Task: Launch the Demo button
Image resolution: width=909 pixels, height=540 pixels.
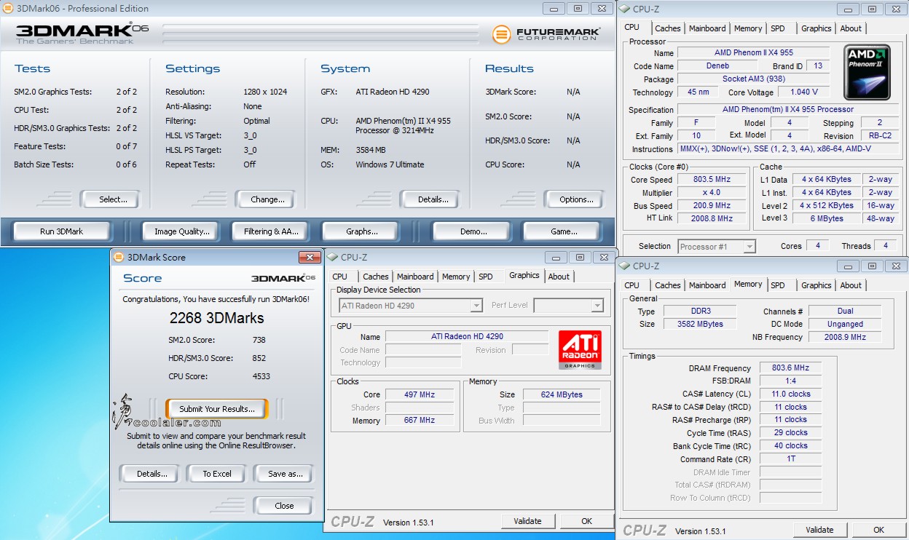Action: point(473,231)
